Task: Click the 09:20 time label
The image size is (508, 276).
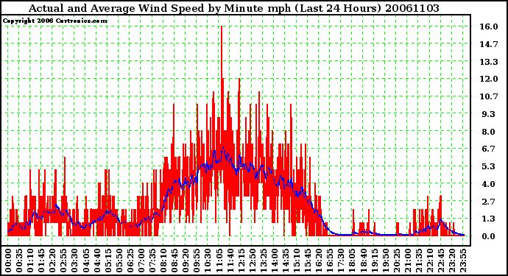Action: click(x=186, y=261)
